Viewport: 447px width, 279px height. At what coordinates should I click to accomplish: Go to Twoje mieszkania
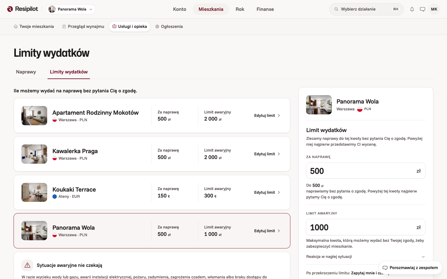[x=34, y=27]
